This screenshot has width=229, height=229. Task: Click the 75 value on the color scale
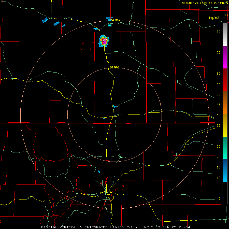[219, 42]
